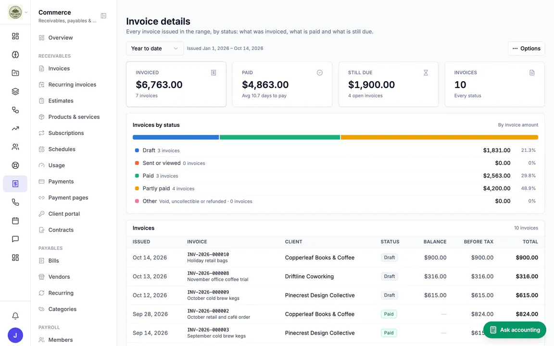554x346 pixels.
Task: Open Payment pages in the sidebar
Action: pyautogui.click(x=68, y=198)
